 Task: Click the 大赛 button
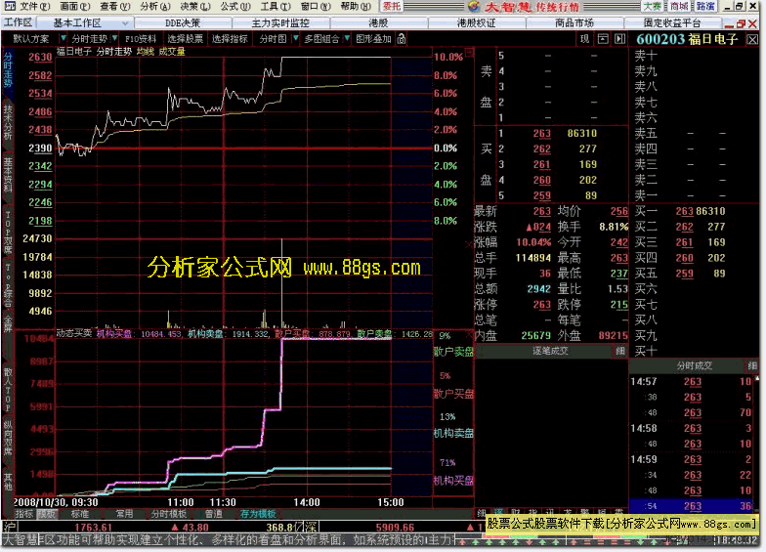[x=653, y=6]
